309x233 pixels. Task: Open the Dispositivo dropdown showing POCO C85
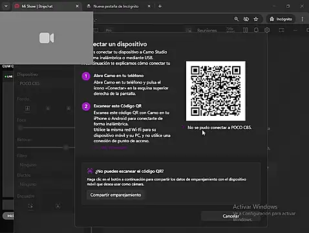point(45,83)
